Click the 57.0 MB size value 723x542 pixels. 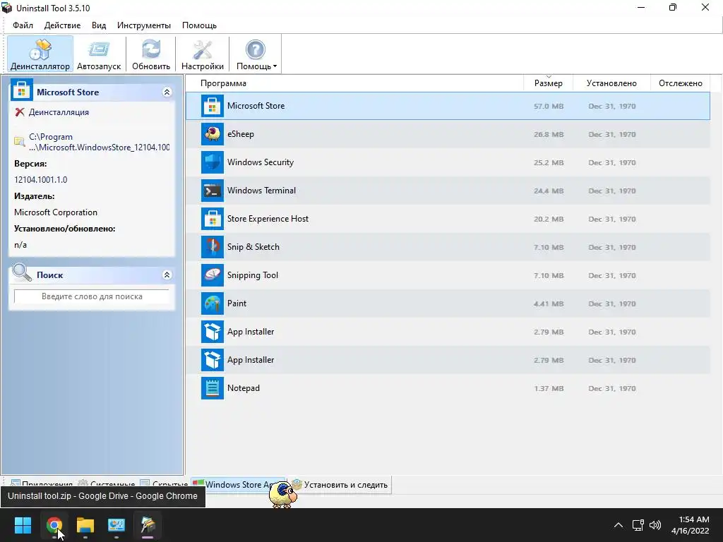click(549, 106)
